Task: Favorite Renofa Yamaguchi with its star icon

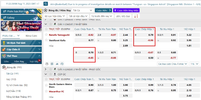Action: (46, 35)
